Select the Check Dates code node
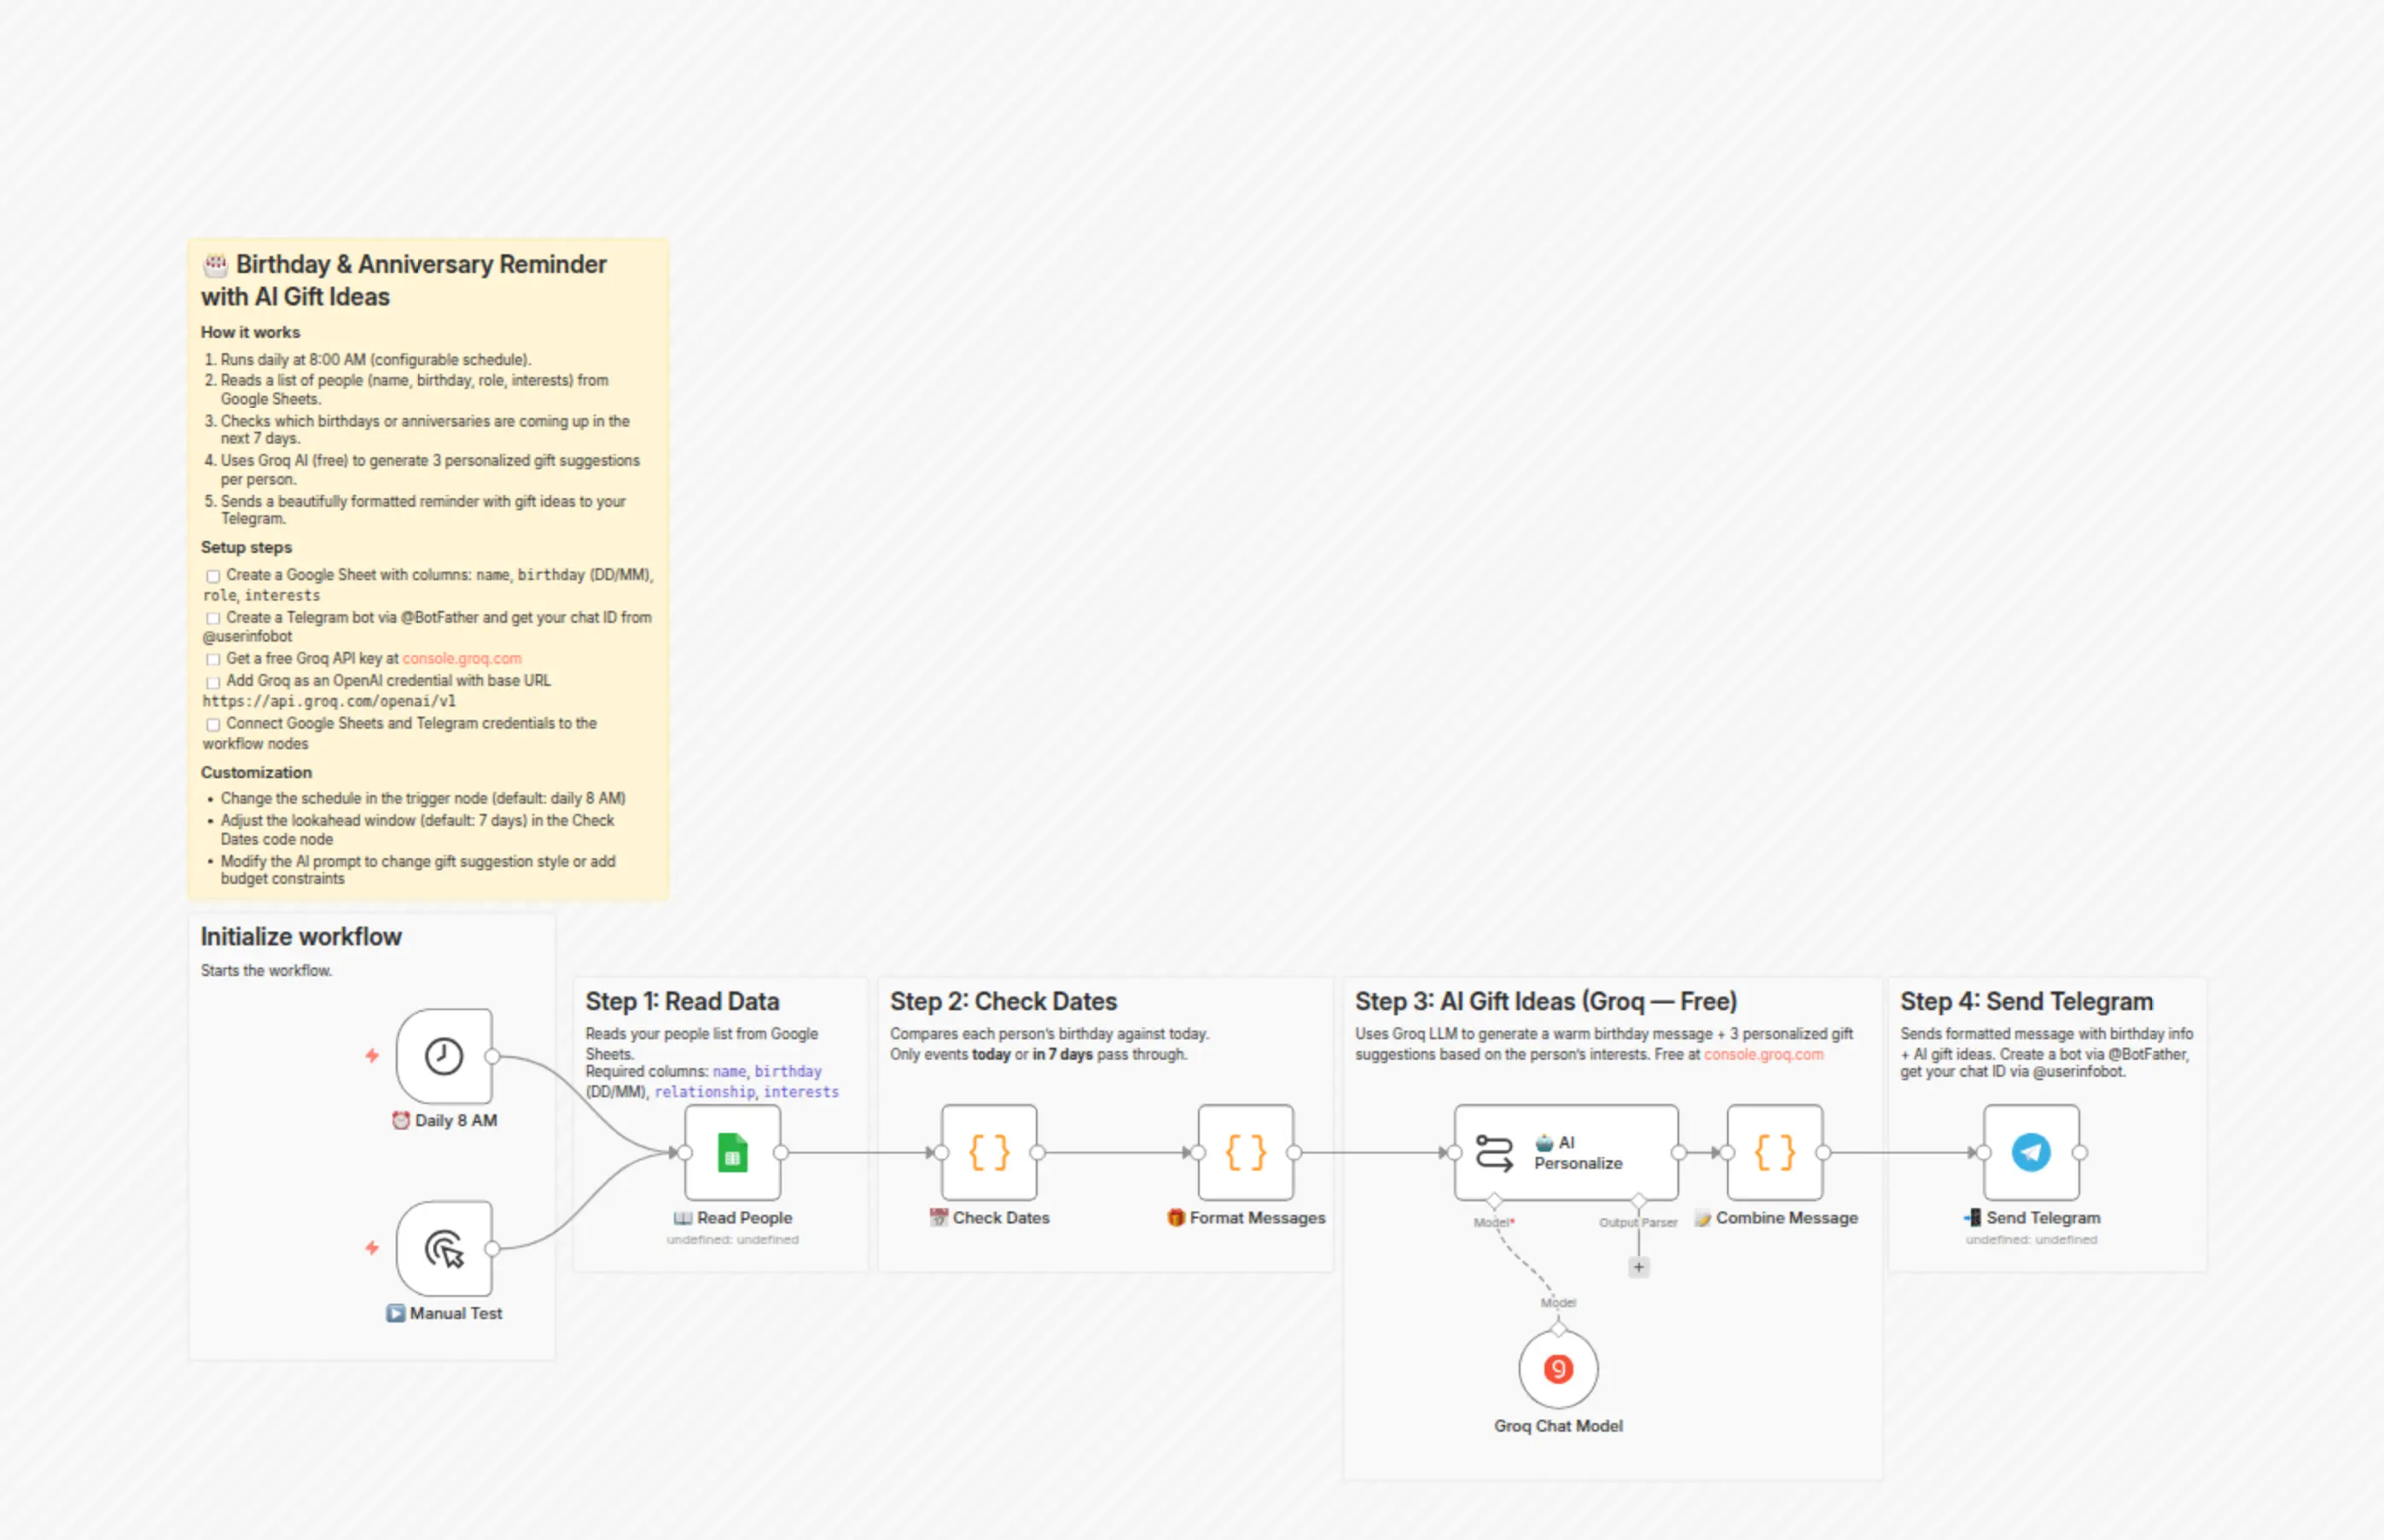 989,1152
